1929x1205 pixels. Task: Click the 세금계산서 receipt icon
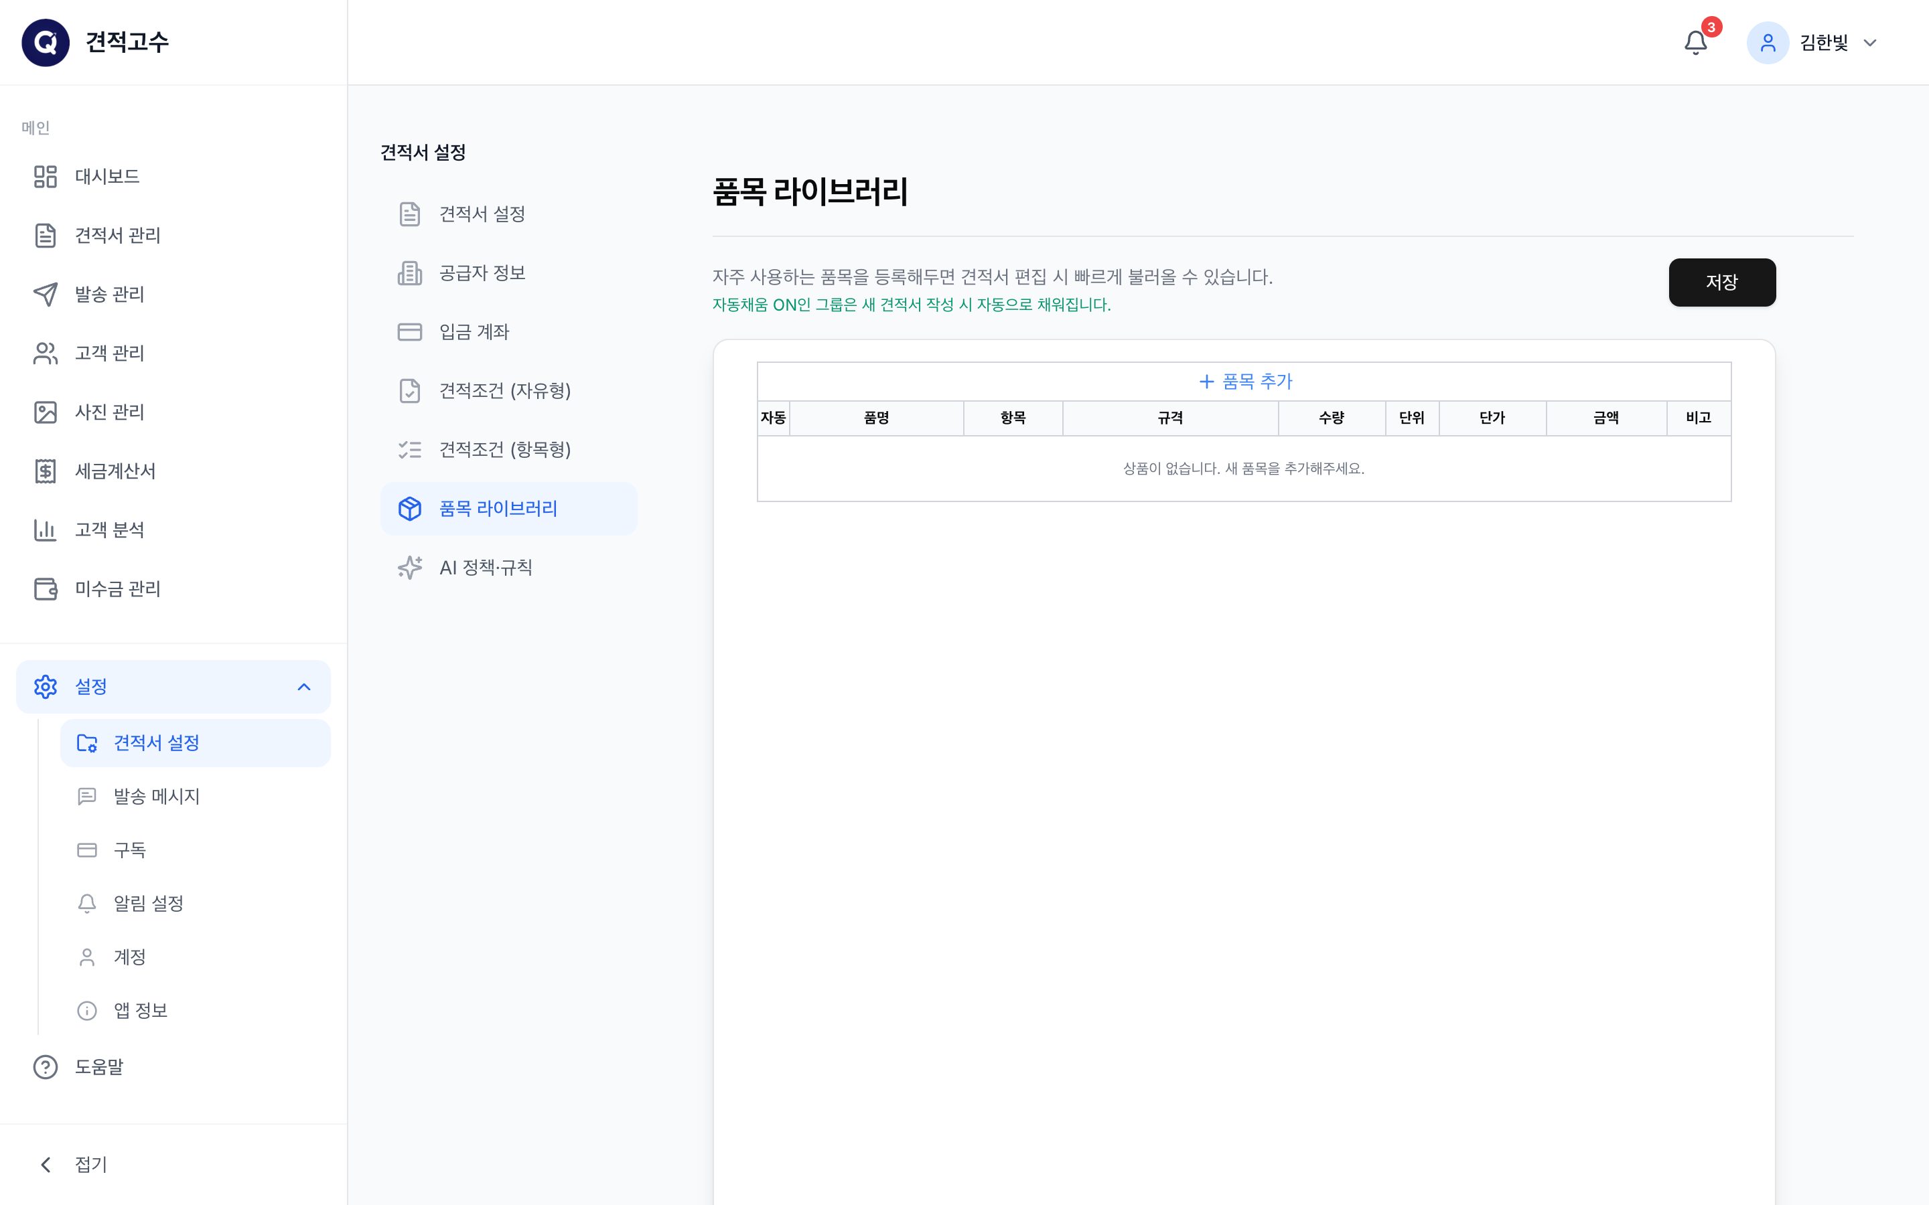(x=46, y=471)
